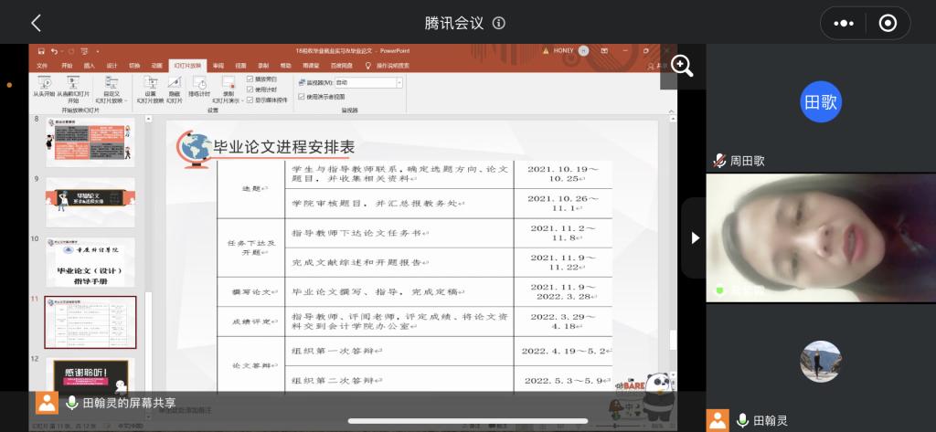Tap 田翰灵的屏幕共享 microphone icon
This screenshot has width=936, height=432.
(71, 403)
